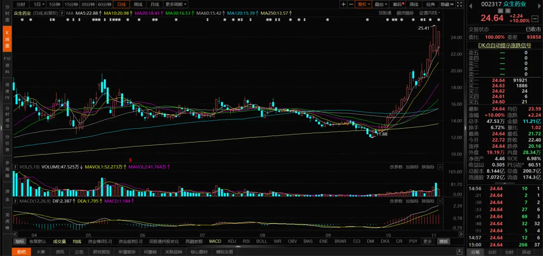
Task: Select MACD indicator in bottom bar
Action: pyautogui.click(x=215, y=242)
